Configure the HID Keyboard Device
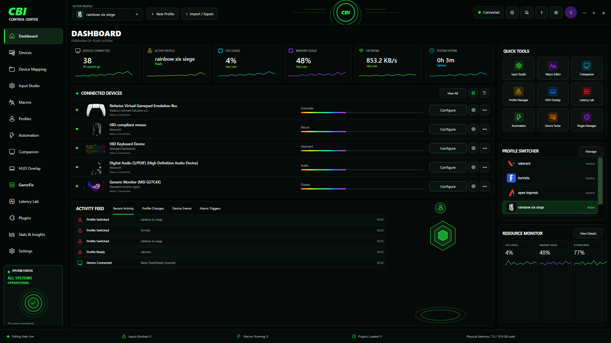Viewport: 611px width, 343px height. [448, 148]
